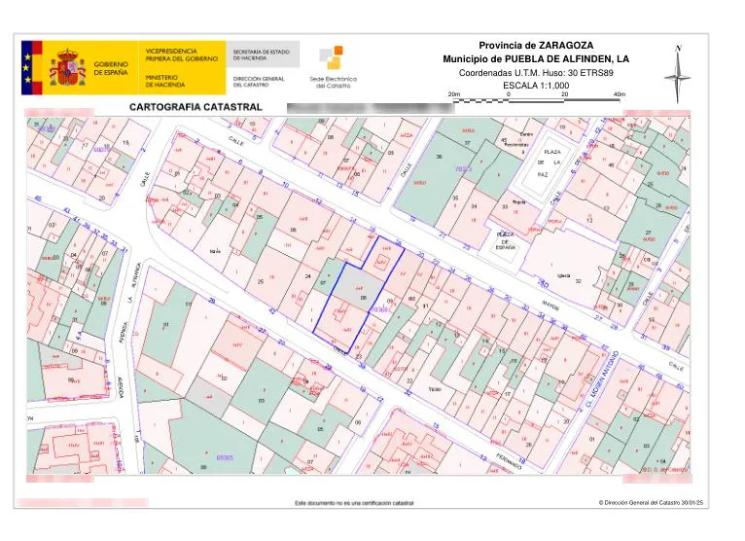745x541 pixels.
Task: Click Municipio de Puebla de Alfinden text
Action: (x=536, y=59)
